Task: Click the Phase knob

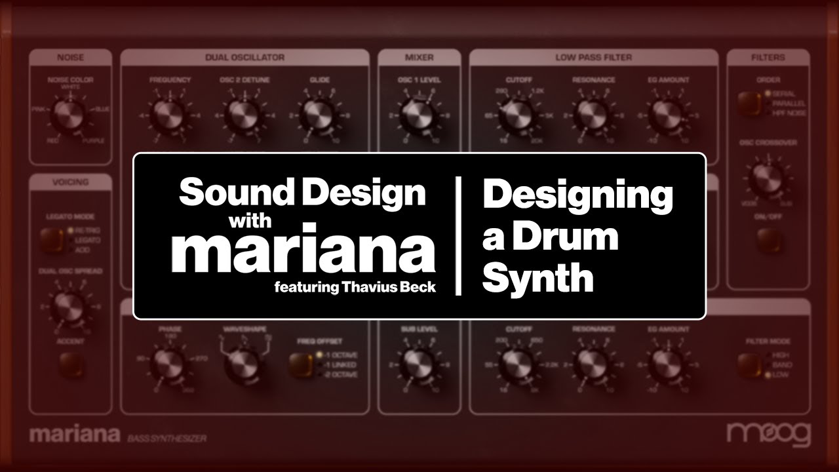Action: click(x=169, y=364)
